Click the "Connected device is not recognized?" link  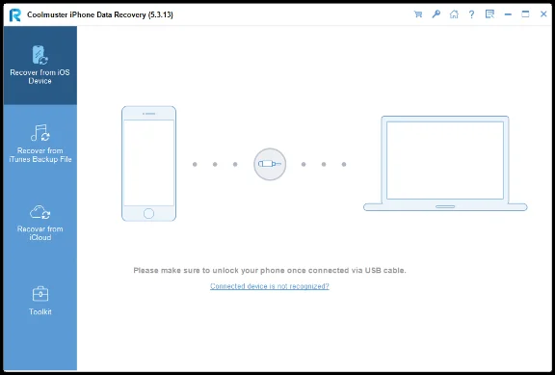pyautogui.click(x=270, y=286)
